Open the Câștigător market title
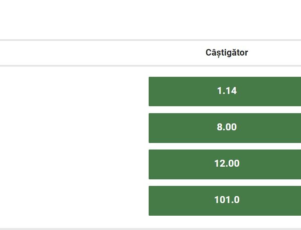 point(227,53)
